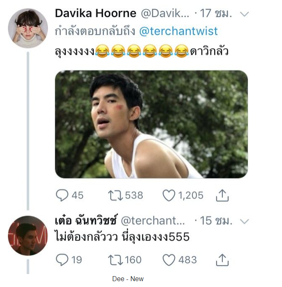
Task: Open the attached photo in the tweet
Action: tap(151, 124)
